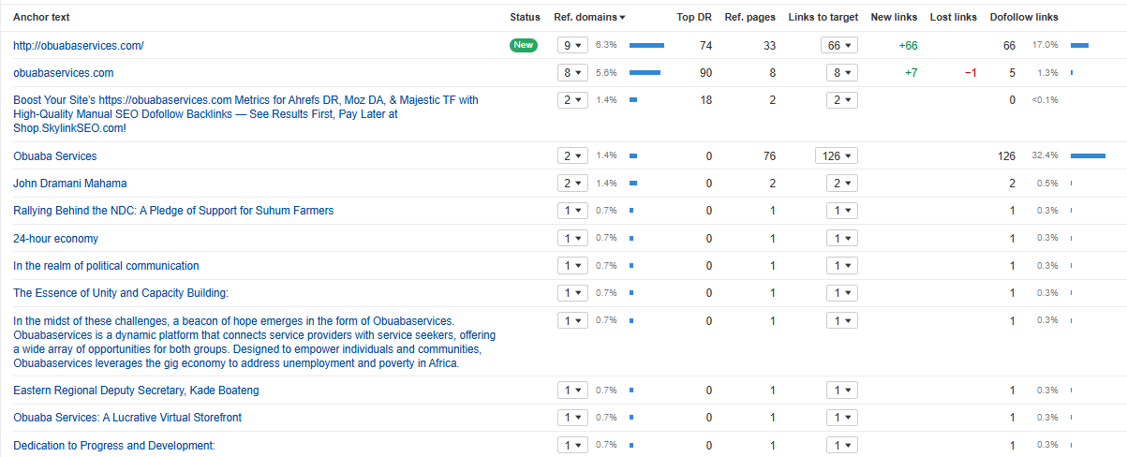Expand ref. domains dropdown for obuabaservices.com row
The image size is (1127, 457).
tap(571, 72)
